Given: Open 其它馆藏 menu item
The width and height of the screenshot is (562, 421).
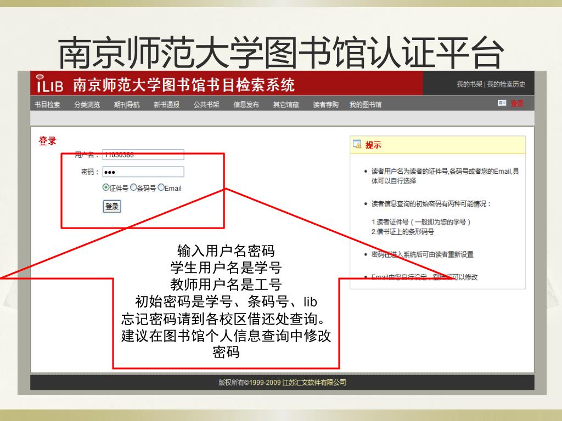Looking at the screenshot, I should [285, 105].
